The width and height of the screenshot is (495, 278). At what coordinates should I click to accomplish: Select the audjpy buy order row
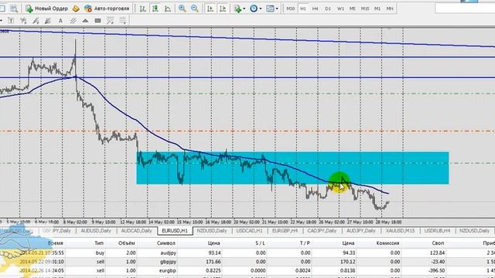pyautogui.click(x=247, y=253)
